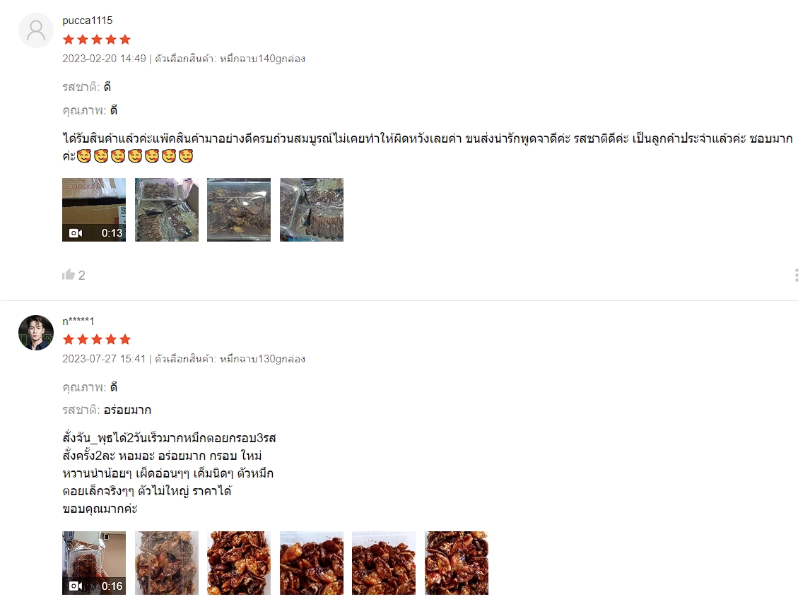Play the 0:13 video in pucca1115's review
Image resolution: width=810 pixels, height=604 pixels.
(x=94, y=210)
